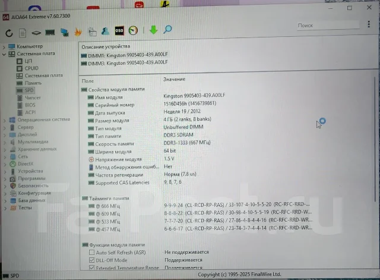The height and width of the screenshot is (280, 380).
Task: Select ACPI in the tree
Action: click(27, 112)
